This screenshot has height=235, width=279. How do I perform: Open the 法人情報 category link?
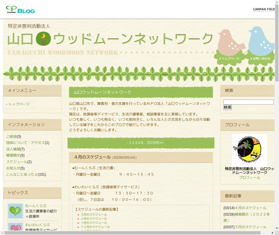click(13, 149)
